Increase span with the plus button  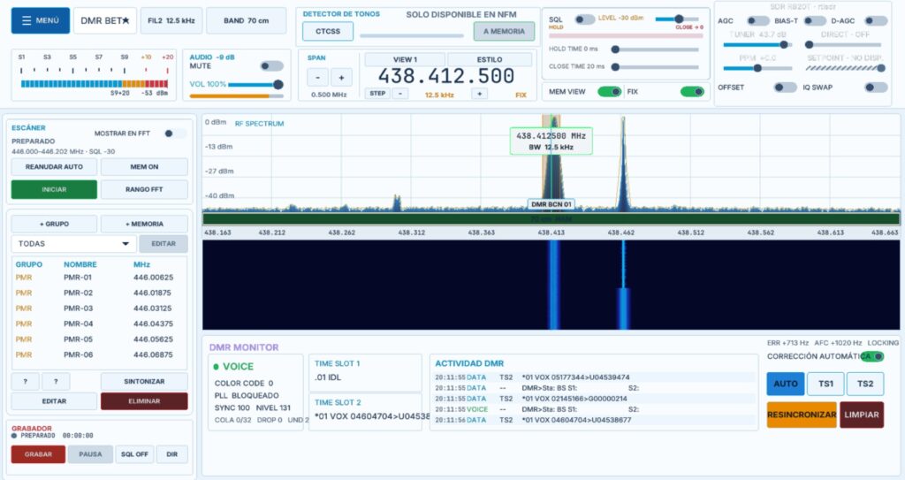point(341,78)
